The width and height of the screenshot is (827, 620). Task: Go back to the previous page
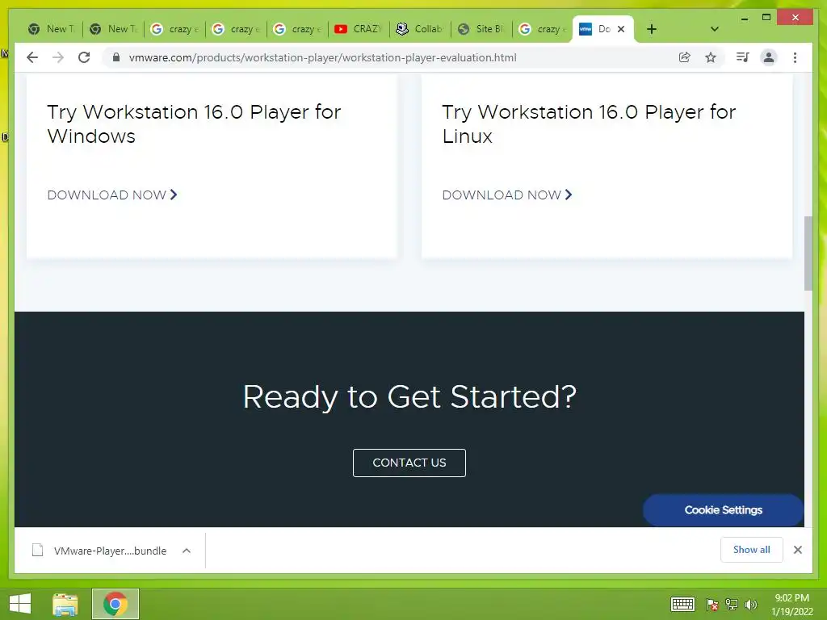tap(32, 57)
